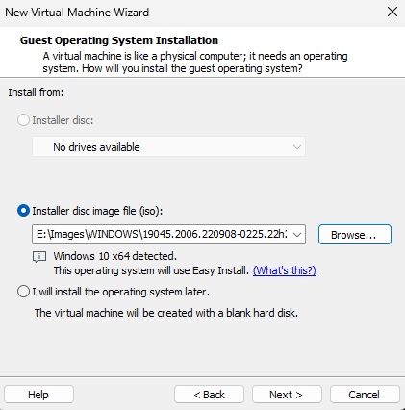Click the New Virtual Machine Wizard title bar

tap(192, 13)
